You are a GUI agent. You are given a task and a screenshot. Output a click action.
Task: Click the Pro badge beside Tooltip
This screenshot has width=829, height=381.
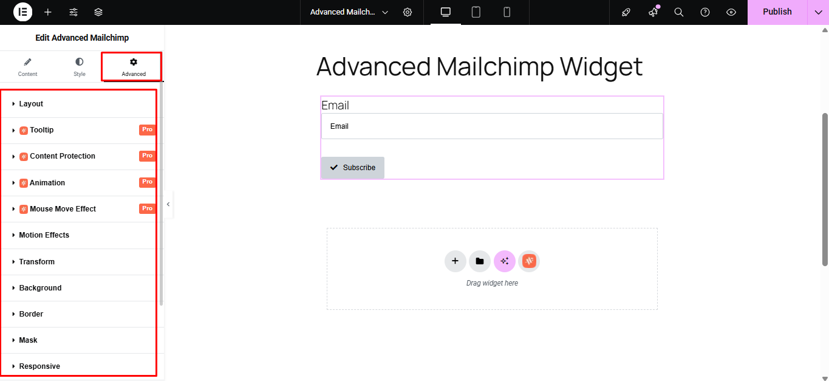click(147, 129)
